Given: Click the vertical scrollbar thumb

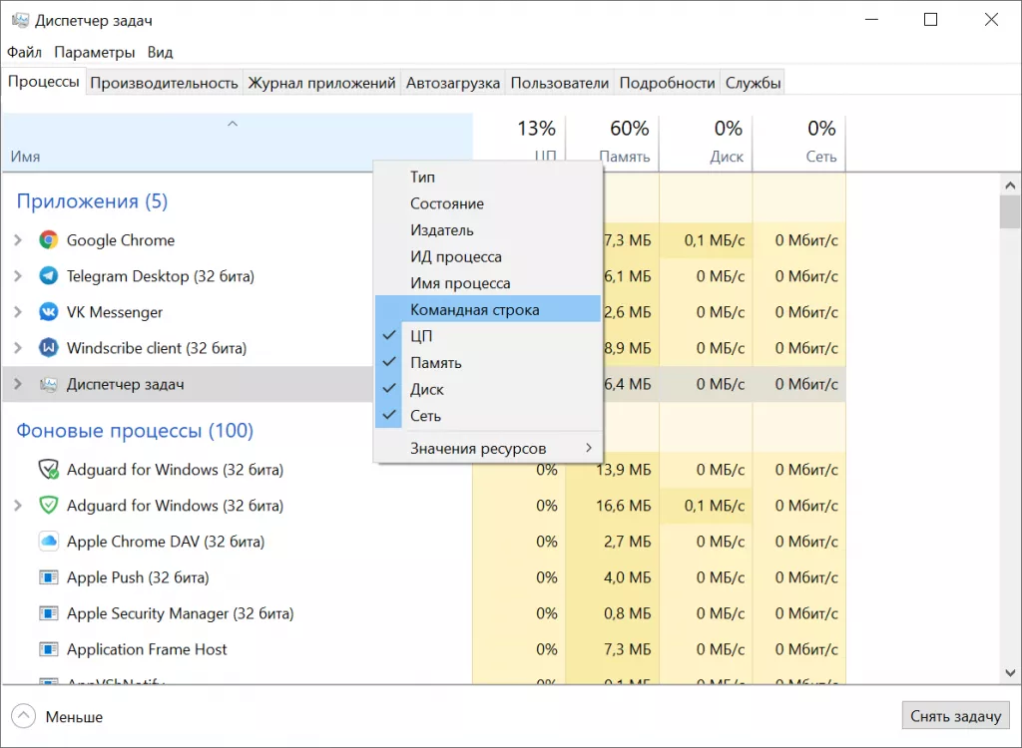Looking at the screenshot, I should [1009, 211].
